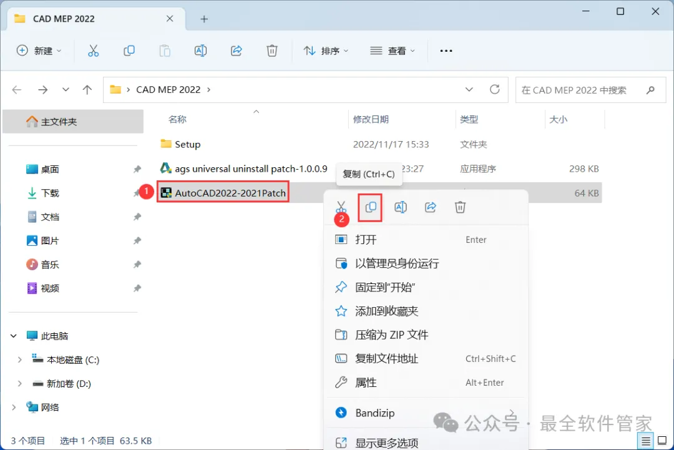674x450 pixels.
Task: Select ags universal uninstall patch-1.0.0.9 file
Action: click(x=243, y=169)
